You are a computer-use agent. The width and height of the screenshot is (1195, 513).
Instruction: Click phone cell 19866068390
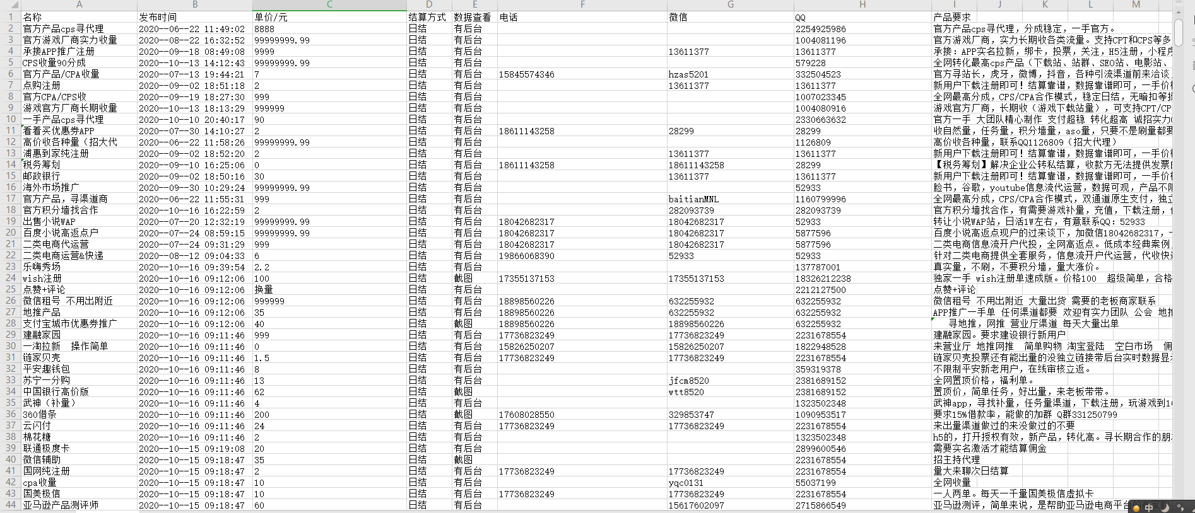[582, 255]
